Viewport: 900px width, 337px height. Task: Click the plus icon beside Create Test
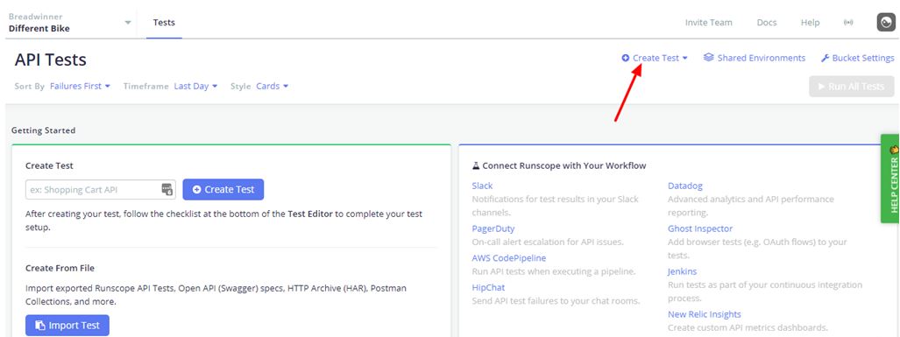(626, 58)
